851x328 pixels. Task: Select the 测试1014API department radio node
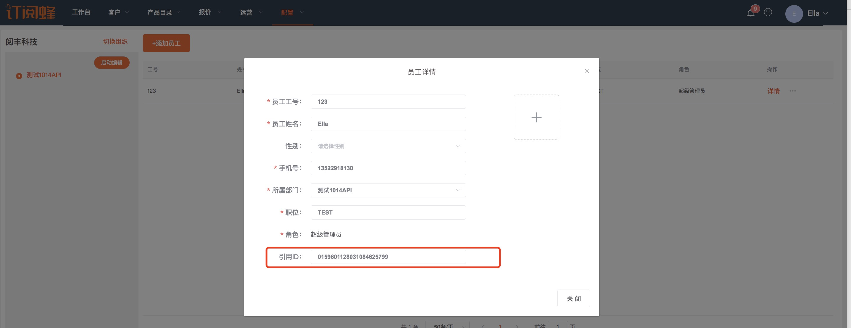pyautogui.click(x=19, y=76)
